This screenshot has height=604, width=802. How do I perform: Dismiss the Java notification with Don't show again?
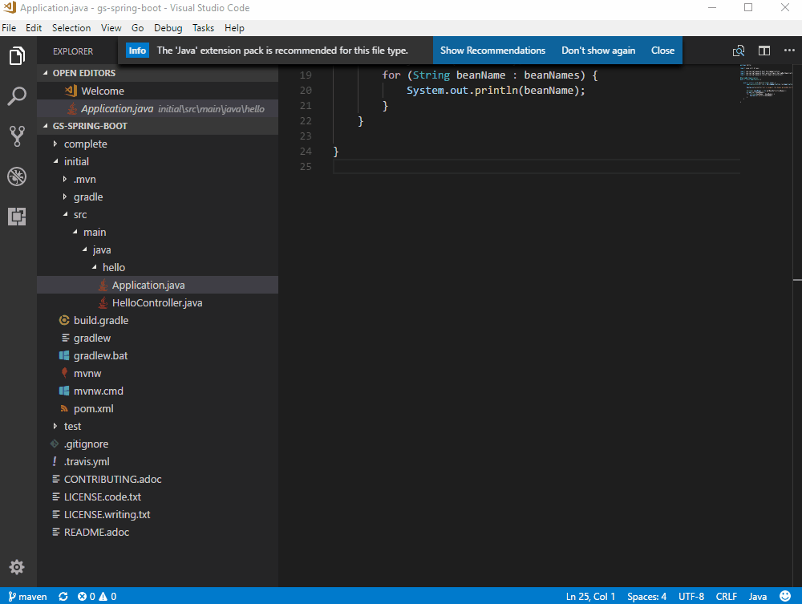click(598, 50)
